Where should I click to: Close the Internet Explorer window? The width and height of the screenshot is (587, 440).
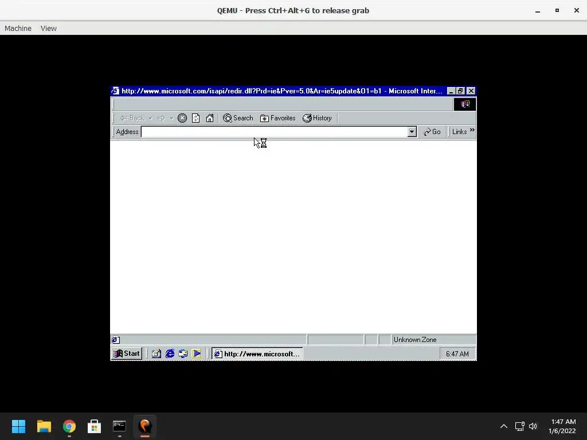coord(471,91)
